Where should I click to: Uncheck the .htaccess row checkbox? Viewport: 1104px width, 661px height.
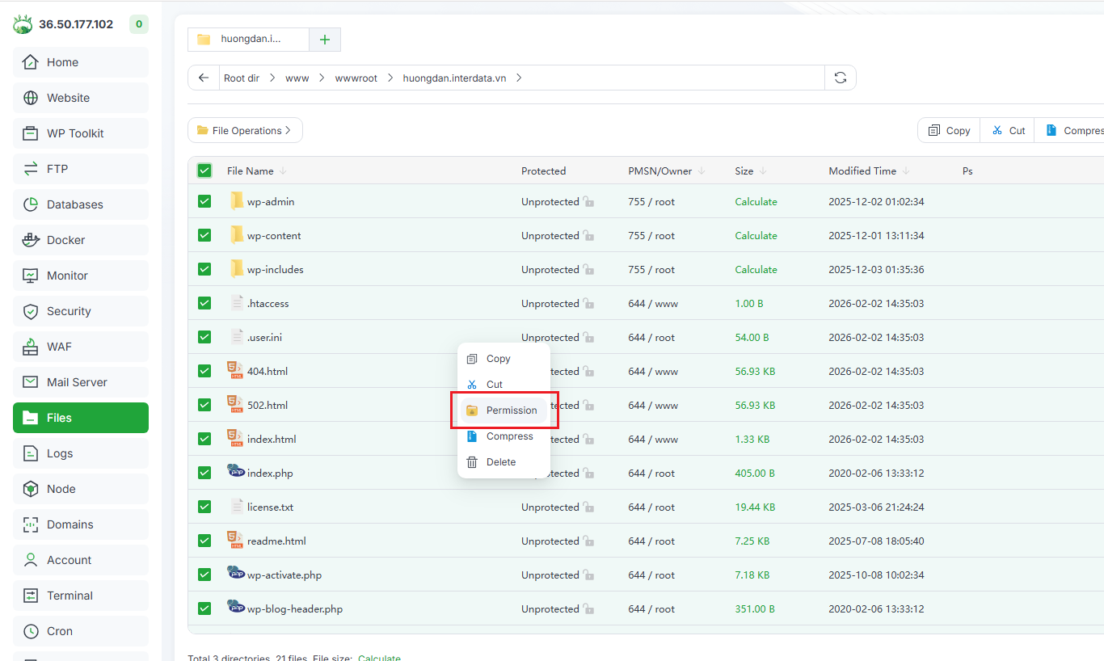point(204,303)
